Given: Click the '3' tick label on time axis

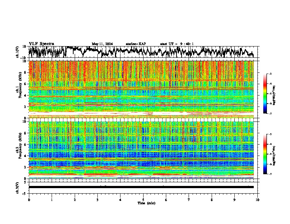Looking at the screenshot, I should (97, 200).
